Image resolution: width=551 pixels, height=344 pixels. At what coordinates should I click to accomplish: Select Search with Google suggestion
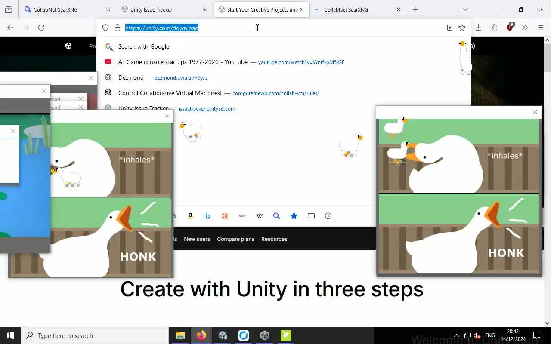click(x=284, y=46)
